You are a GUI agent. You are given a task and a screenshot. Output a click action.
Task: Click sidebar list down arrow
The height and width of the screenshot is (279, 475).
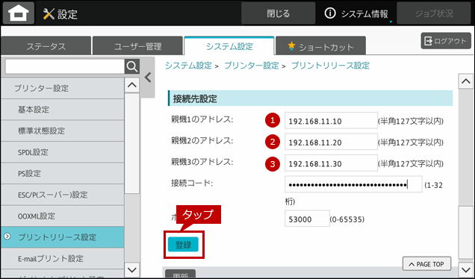click(132, 269)
